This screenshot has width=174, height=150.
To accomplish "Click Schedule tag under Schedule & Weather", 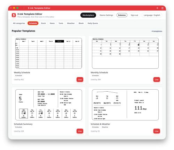I will [x=95, y=127].
